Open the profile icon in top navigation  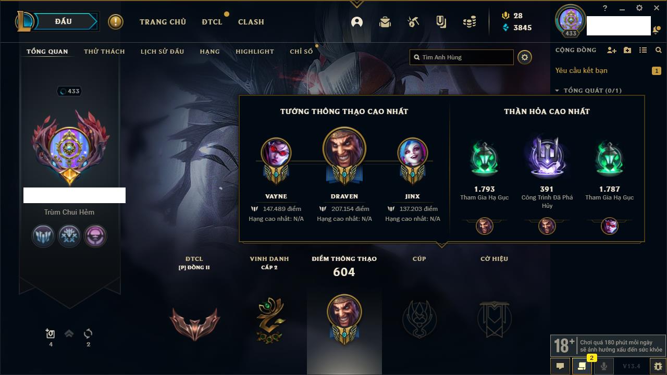(357, 22)
